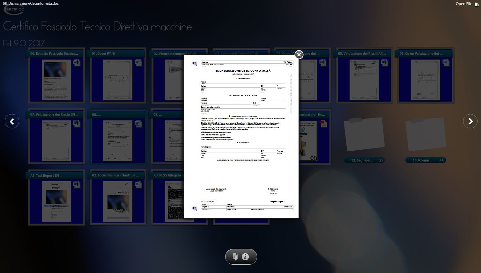This screenshot has height=273, width=481.
Task: Click Word icon on 00. Estratto Fascicolo Tecnico
Action: click(x=77, y=62)
